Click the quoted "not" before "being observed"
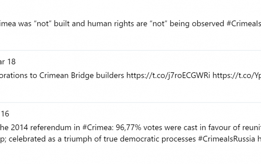261x164 pixels. point(158,23)
